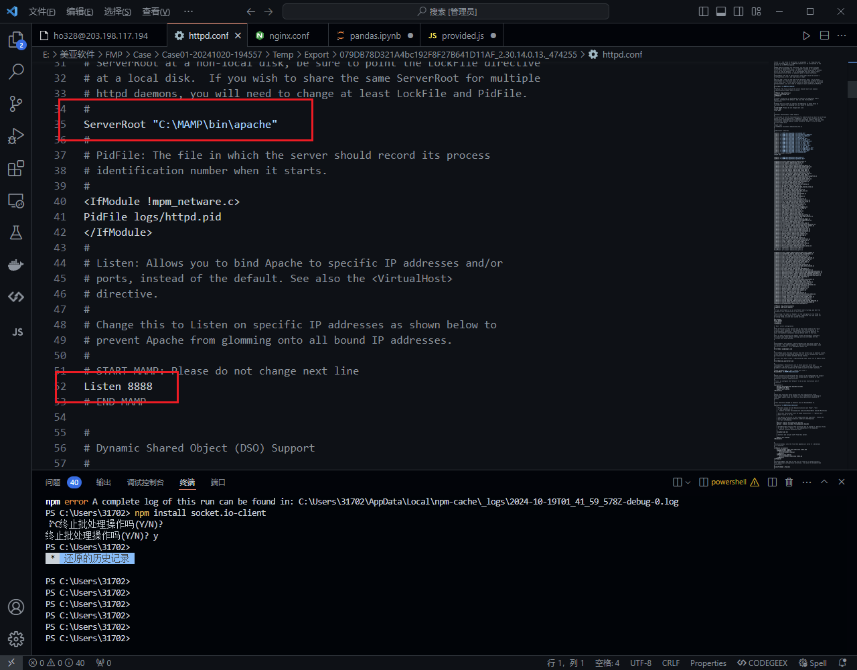The height and width of the screenshot is (670, 857).
Task: Switch to the provided.js tab
Action: (x=462, y=36)
